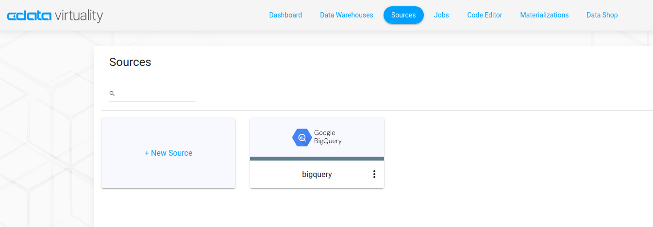Open the Data Warehouses tab
This screenshot has height=227, width=653.
pyautogui.click(x=346, y=15)
